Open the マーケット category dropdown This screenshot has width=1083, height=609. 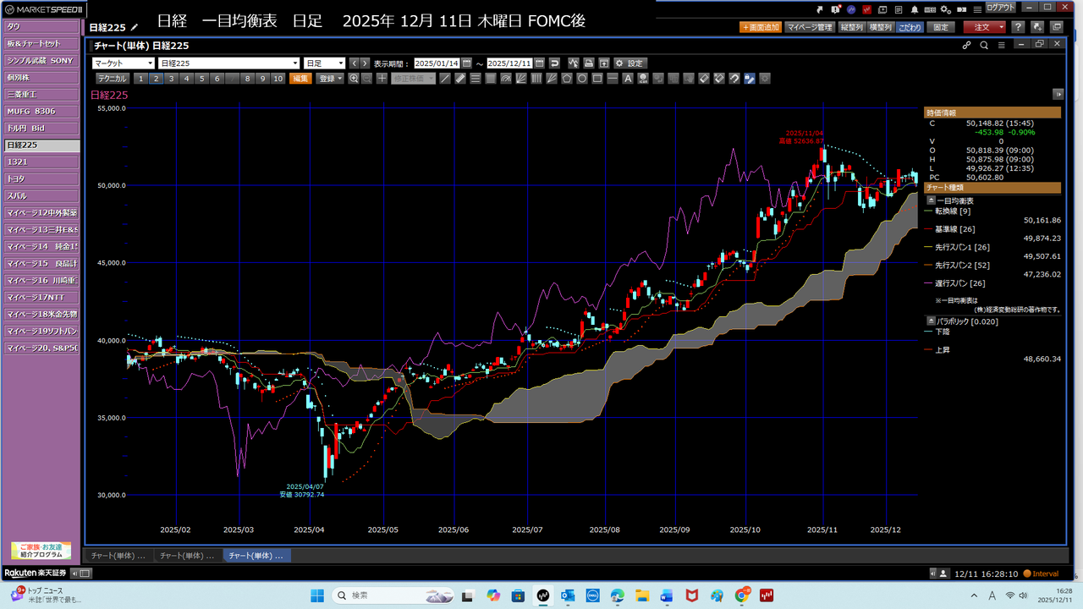[x=124, y=63]
